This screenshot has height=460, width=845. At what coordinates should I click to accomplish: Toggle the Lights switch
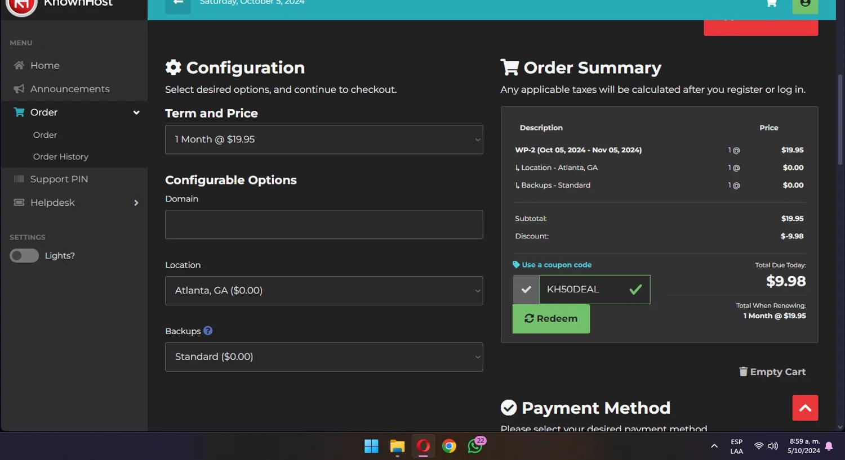(24, 255)
